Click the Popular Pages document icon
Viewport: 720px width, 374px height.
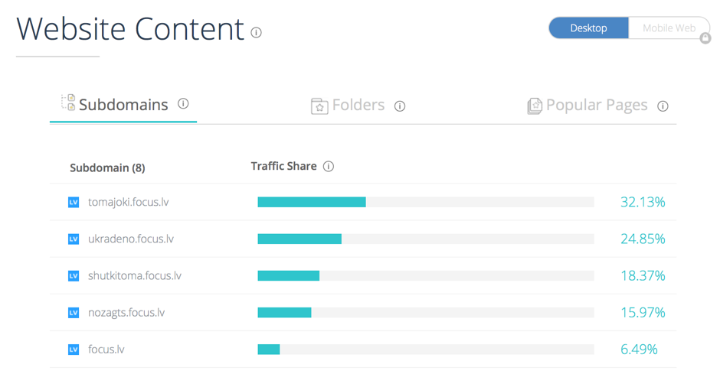click(535, 106)
